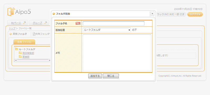Click the Copyright Aimluck,Inc. footer text
This screenshot has height=95, width=210.
pyautogui.click(x=180, y=76)
